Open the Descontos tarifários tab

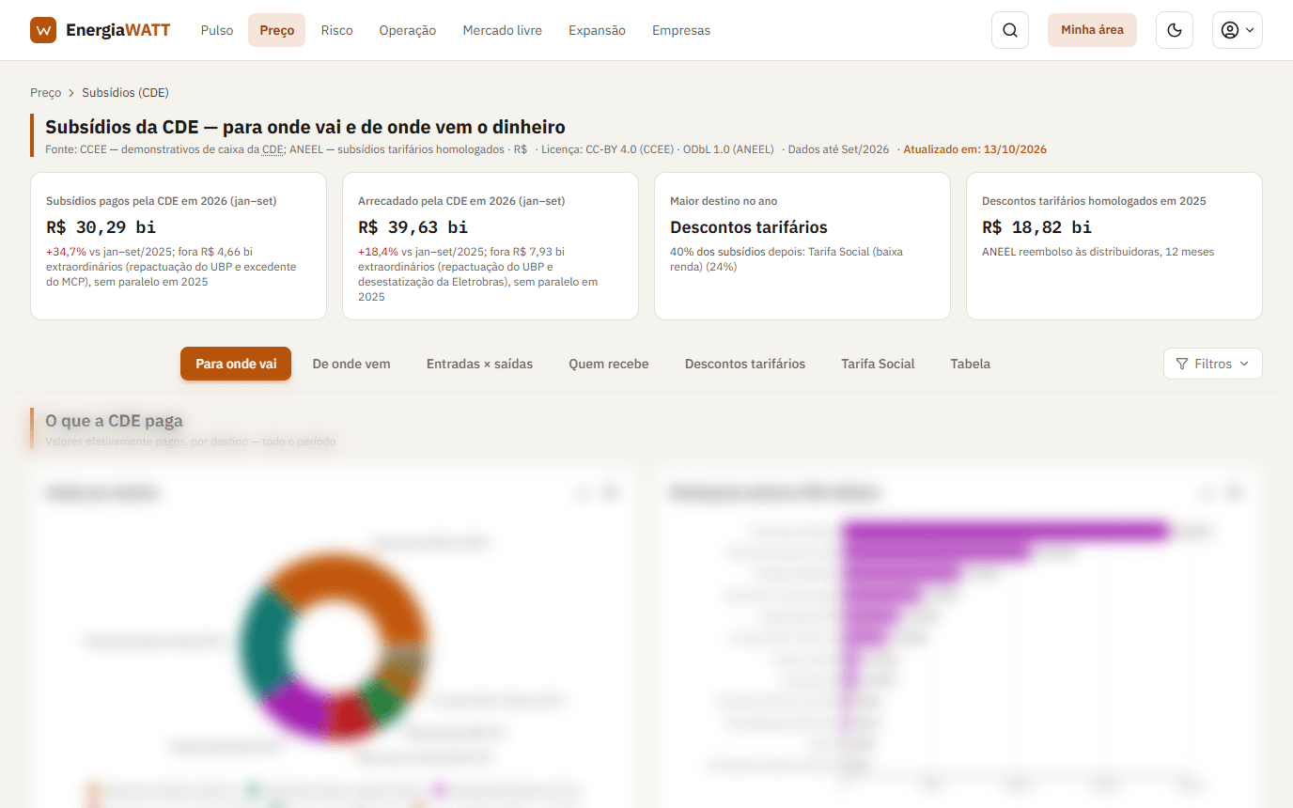point(745,364)
